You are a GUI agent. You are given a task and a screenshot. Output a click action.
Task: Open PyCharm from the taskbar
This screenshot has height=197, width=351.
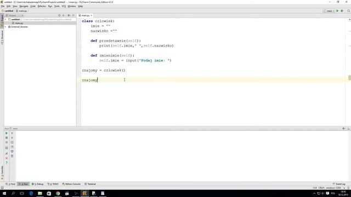pyautogui.click(x=84, y=193)
